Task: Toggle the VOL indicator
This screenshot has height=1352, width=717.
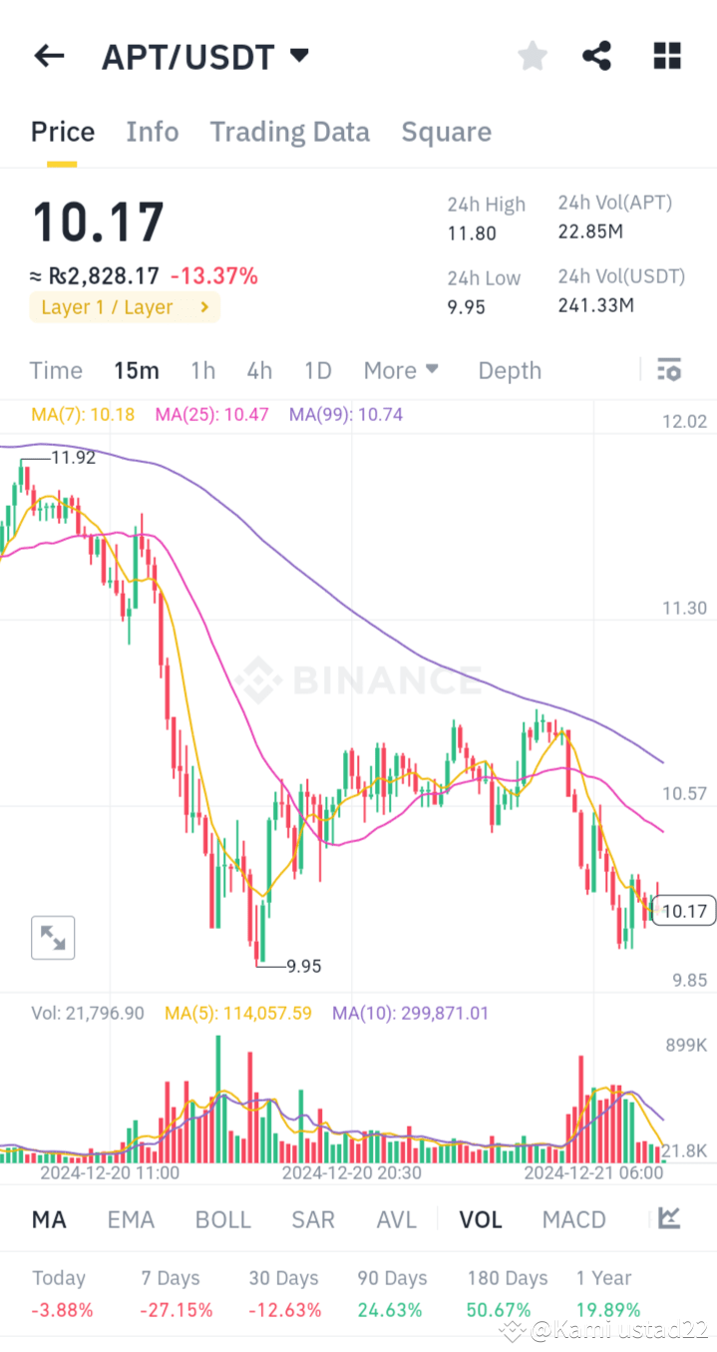Action: point(481,1218)
